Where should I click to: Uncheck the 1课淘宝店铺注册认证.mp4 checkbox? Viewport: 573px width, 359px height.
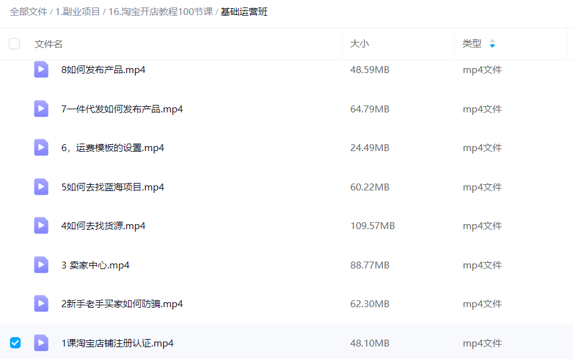(15, 343)
